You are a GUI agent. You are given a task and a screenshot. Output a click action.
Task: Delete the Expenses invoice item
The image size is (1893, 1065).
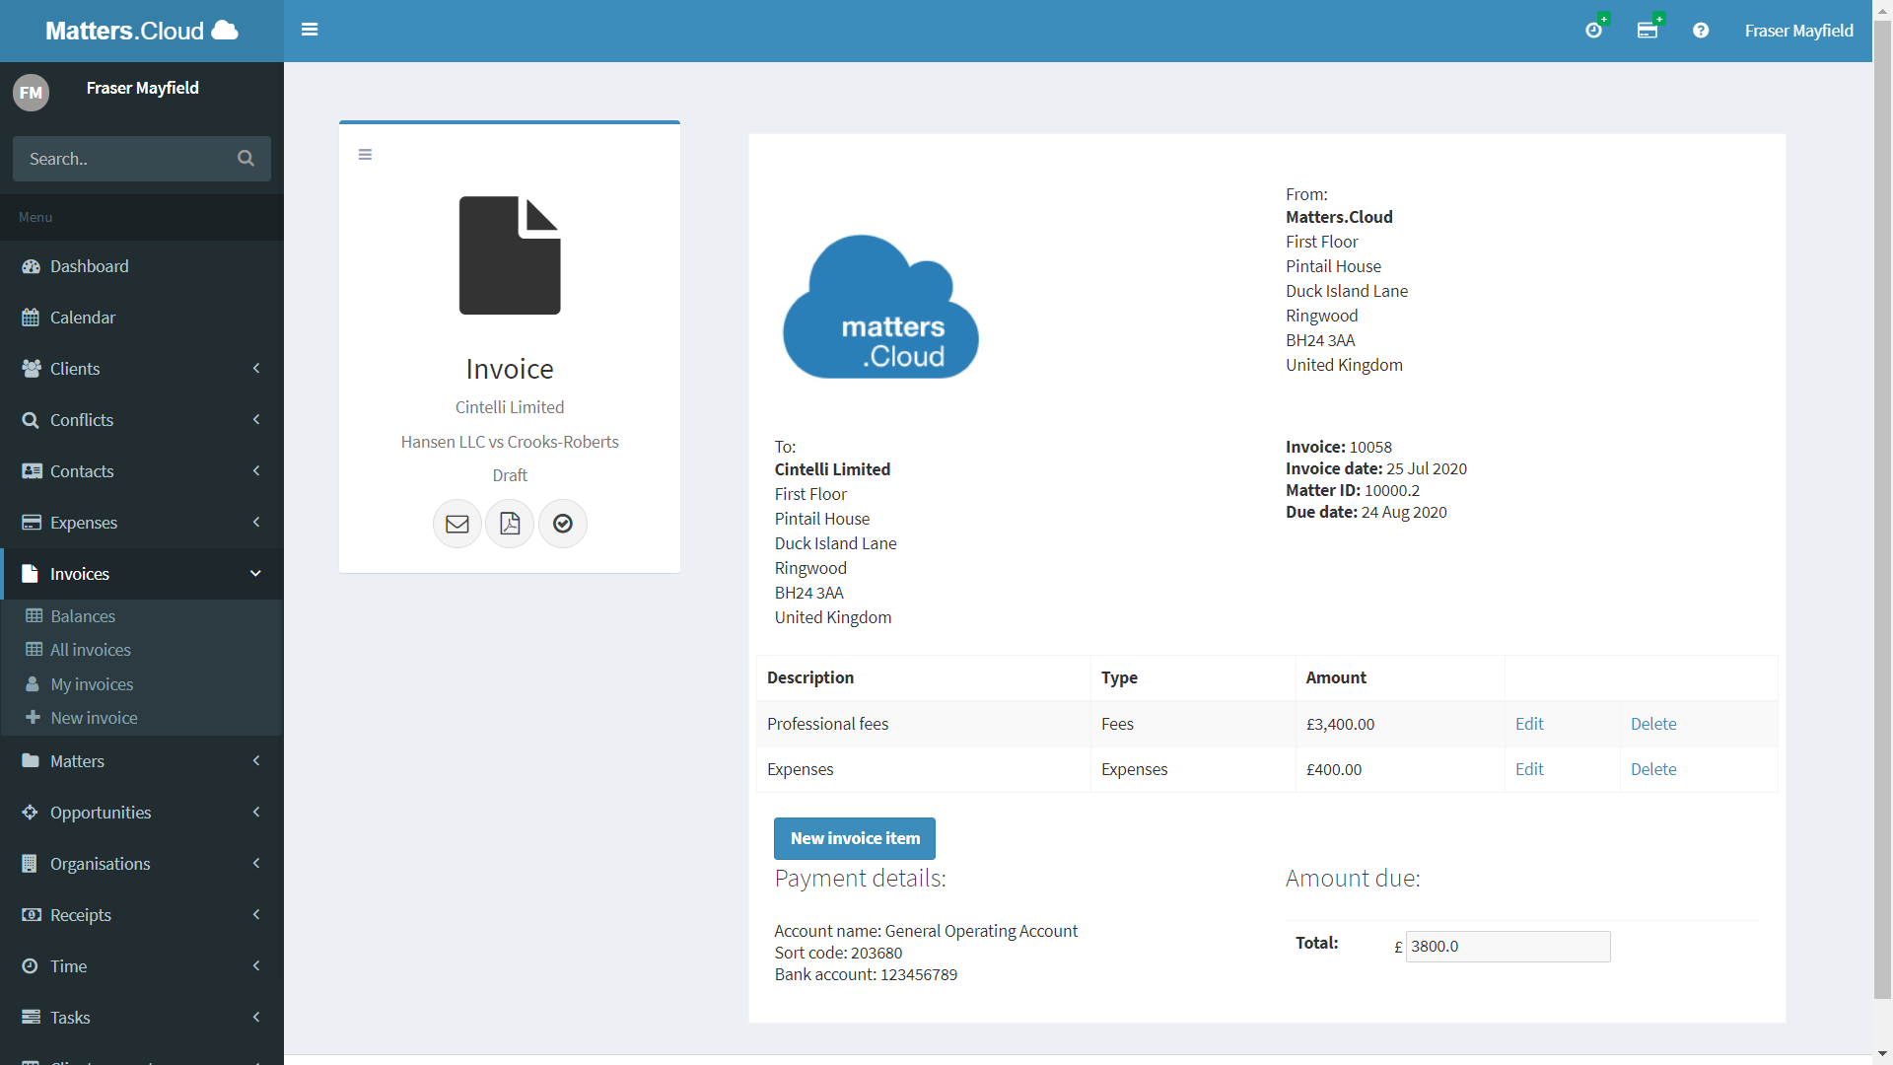click(1653, 769)
